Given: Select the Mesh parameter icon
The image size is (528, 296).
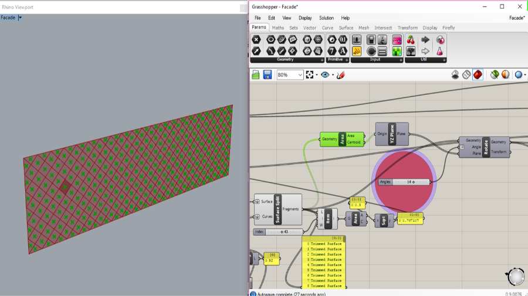Looking at the screenshot, I should (318, 40).
